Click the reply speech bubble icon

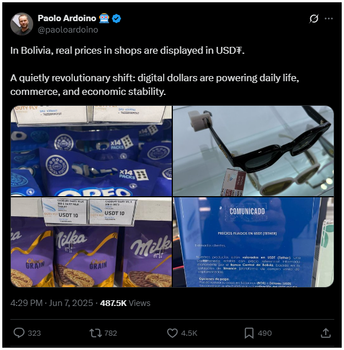tap(19, 333)
